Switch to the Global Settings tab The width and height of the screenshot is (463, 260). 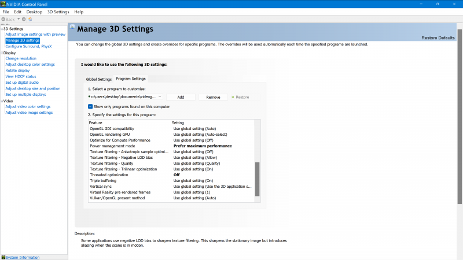pos(98,79)
